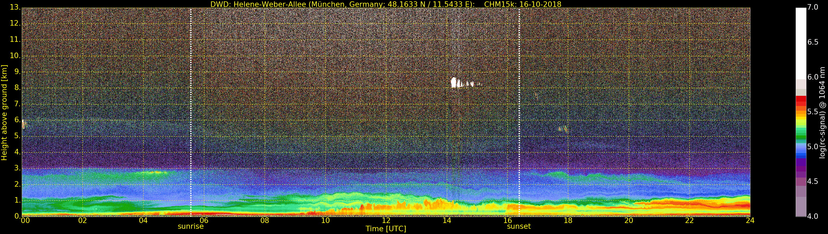Screen dimensions: 828x234
Task: Click the "7.0" colorbar tick label
Action: pos(813,7)
